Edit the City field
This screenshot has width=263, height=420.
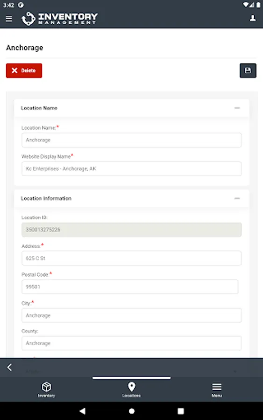click(131, 315)
